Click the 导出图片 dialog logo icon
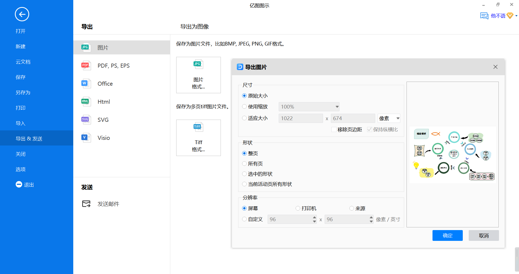Image resolution: width=519 pixels, height=274 pixels. tap(240, 67)
